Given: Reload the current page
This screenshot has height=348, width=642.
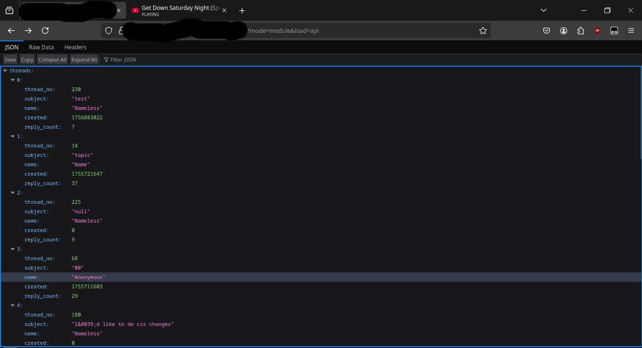Looking at the screenshot, I should 45,31.
